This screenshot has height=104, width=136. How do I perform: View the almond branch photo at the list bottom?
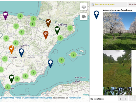coord(117,91)
